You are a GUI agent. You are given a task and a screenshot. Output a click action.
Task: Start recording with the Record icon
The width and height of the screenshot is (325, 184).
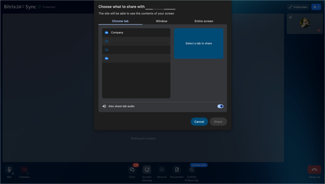pyautogui.click(x=162, y=170)
